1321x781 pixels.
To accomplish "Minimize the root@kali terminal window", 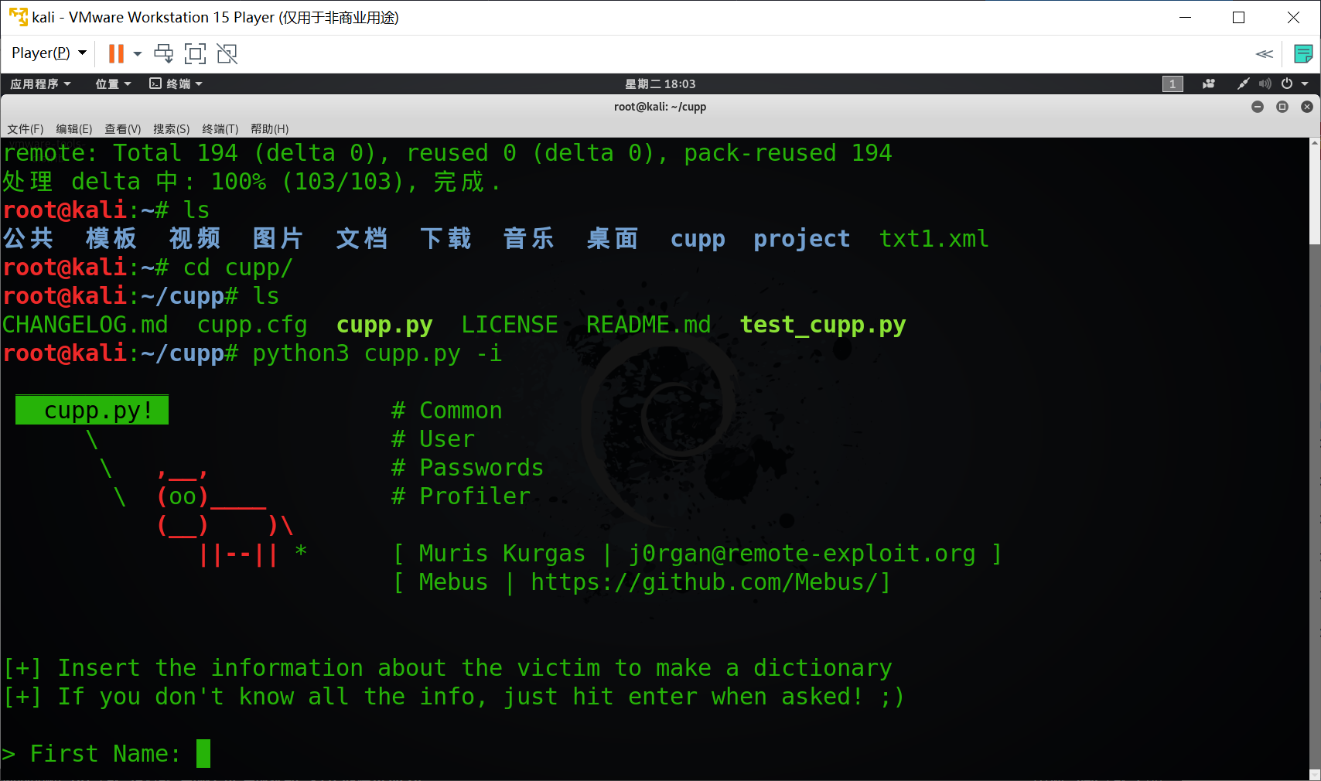I will [1258, 107].
